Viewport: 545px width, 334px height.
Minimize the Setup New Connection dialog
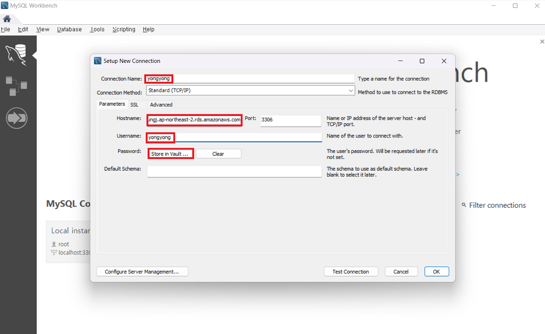(400, 61)
